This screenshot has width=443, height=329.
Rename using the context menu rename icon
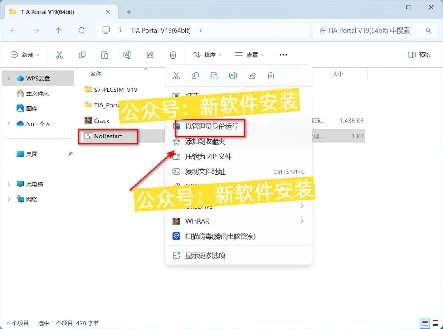pyautogui.click(x=233, y=76)
